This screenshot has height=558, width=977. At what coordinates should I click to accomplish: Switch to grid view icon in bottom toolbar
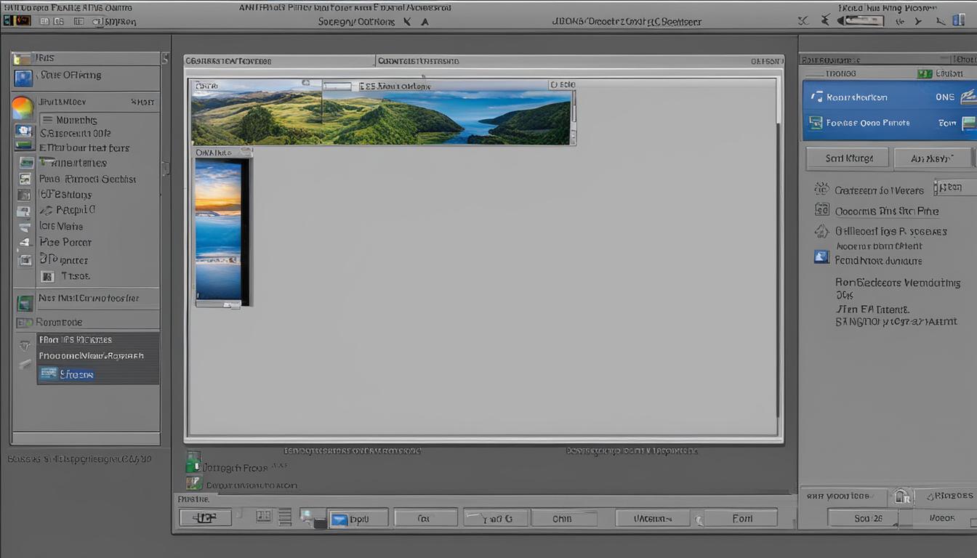(263, 517)
